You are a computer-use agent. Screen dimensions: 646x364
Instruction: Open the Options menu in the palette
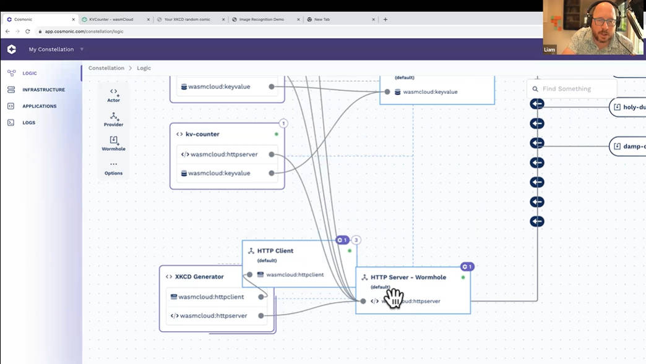click(114, 168)
